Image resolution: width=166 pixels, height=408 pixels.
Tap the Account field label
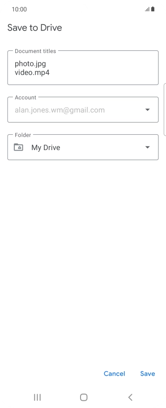pos(26,98)
